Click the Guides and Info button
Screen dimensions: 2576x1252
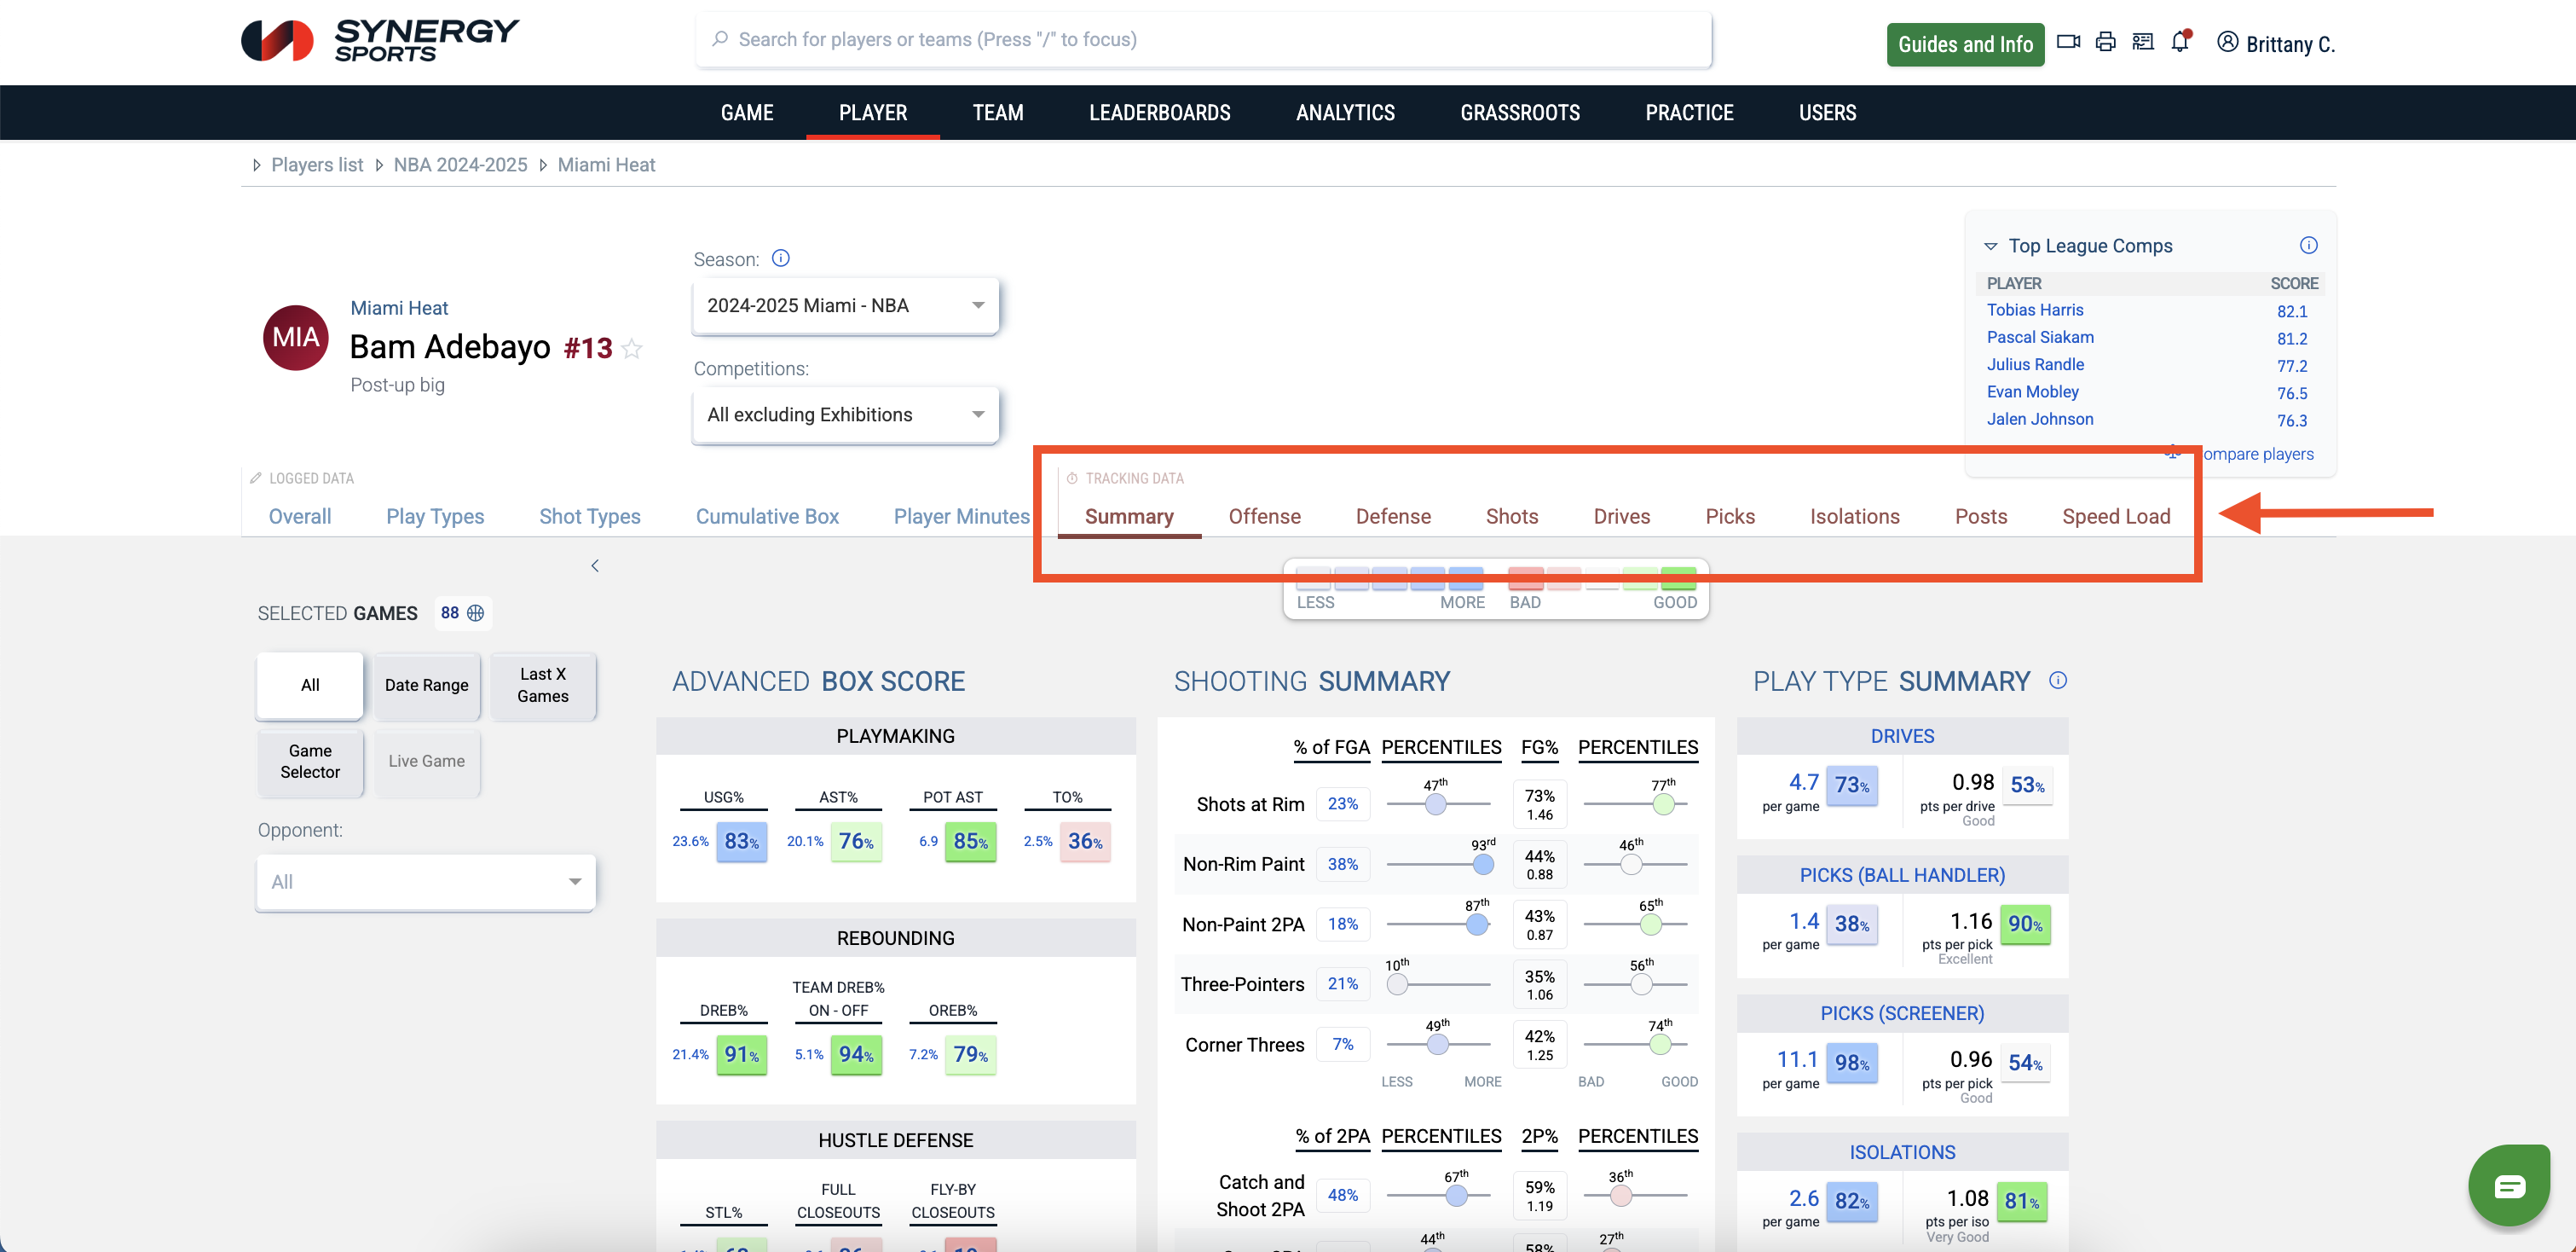(1964, 44)
